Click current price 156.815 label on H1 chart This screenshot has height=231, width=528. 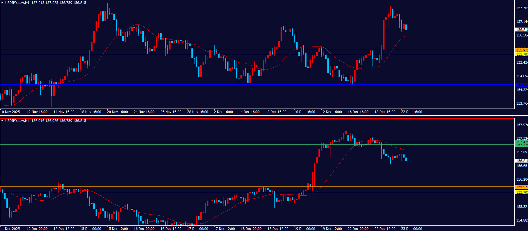pyautogui.click(x=521, y=161)
